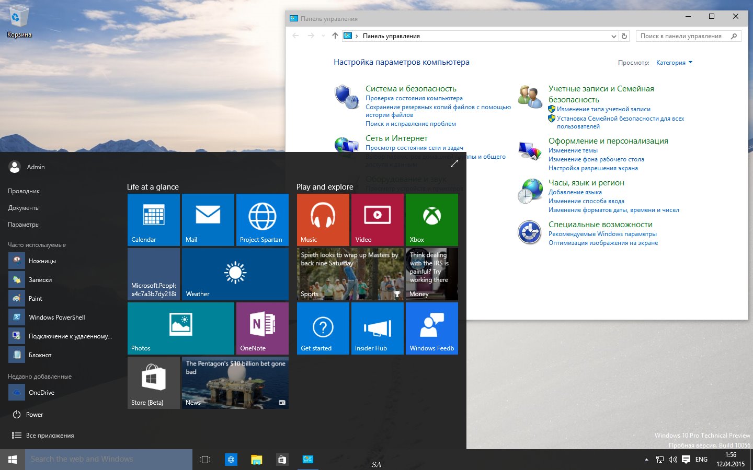Viewport: 753px width, 470px height.
Task: Open notifications action center icon
Action: (686, 460)
